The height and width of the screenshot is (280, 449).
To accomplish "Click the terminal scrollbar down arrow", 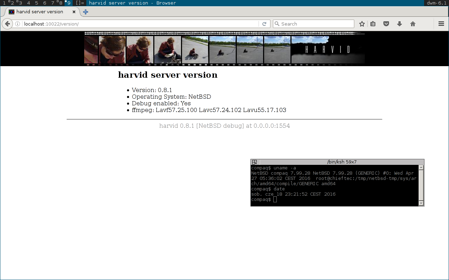I will tap(421, 203).
